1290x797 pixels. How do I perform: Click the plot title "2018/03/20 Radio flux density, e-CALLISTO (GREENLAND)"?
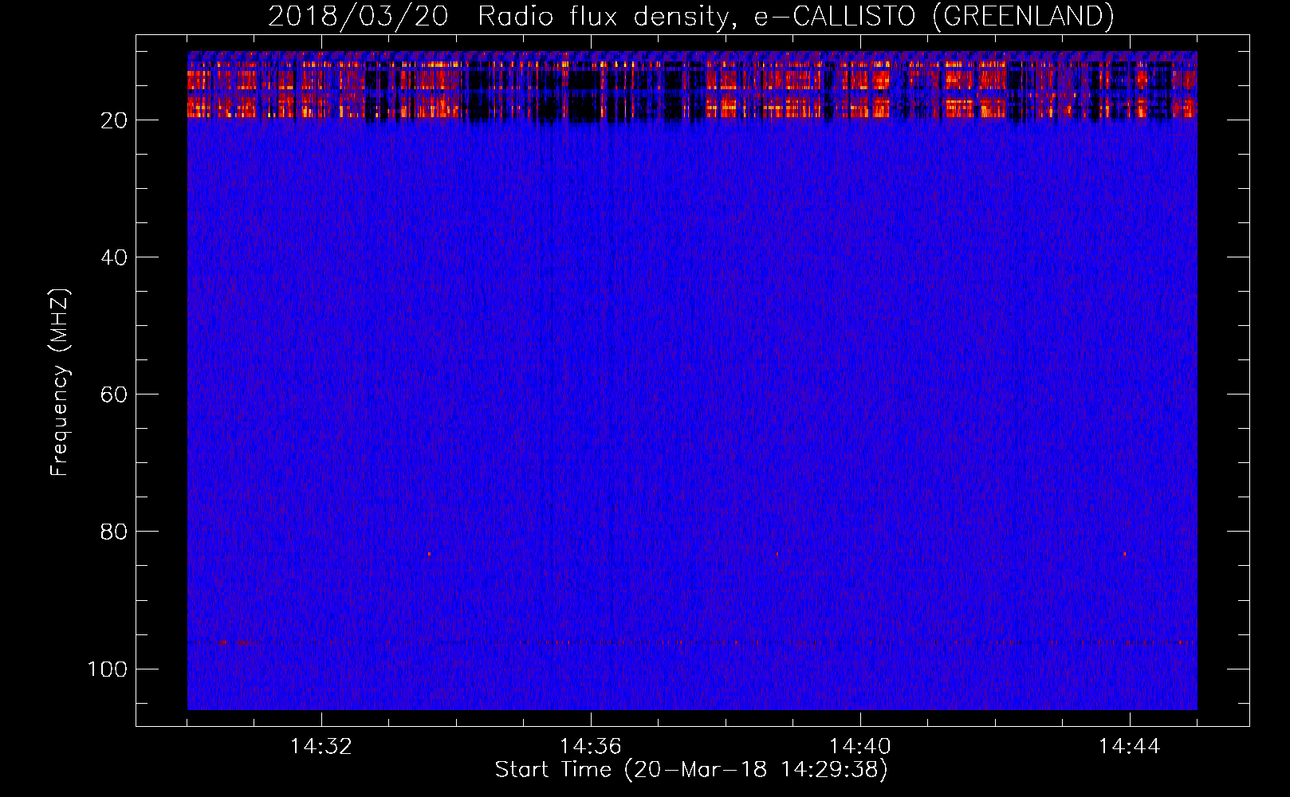(690, 16)
